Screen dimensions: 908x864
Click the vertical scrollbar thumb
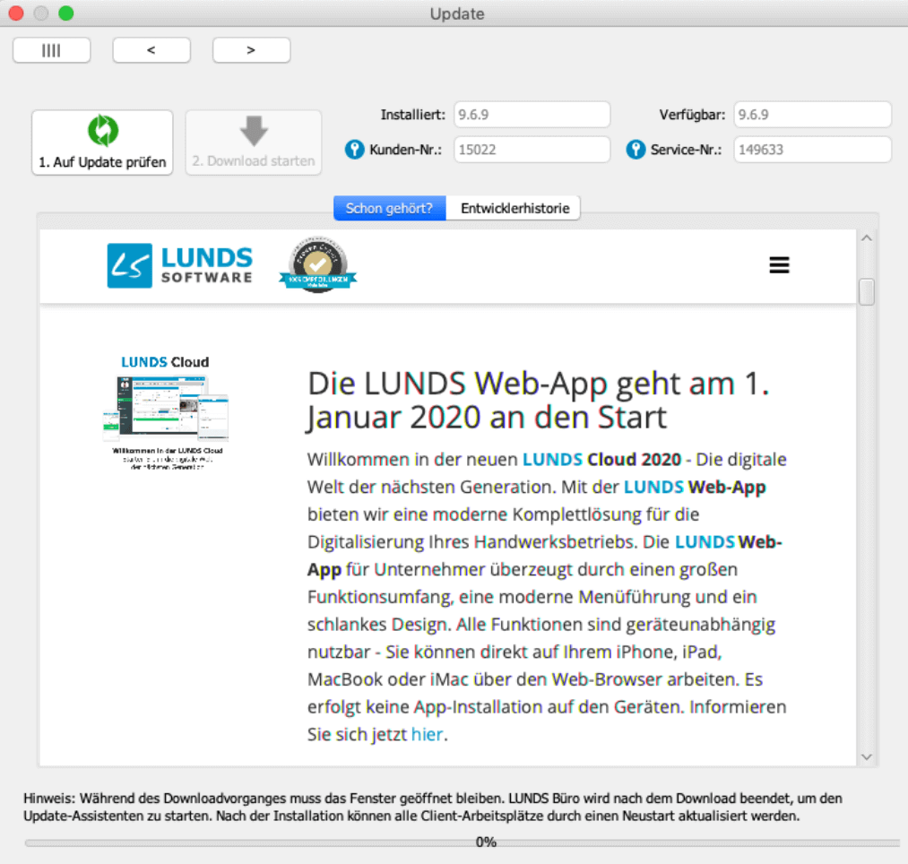(866, 291)
